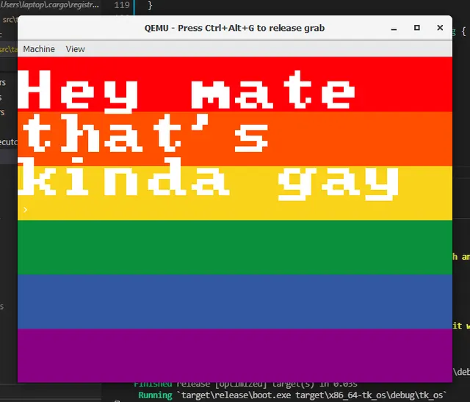Screen dimensions: 470x402
Task: Click the 'Hey mate' text in the QEMU display
Action: tap(187, 90)
